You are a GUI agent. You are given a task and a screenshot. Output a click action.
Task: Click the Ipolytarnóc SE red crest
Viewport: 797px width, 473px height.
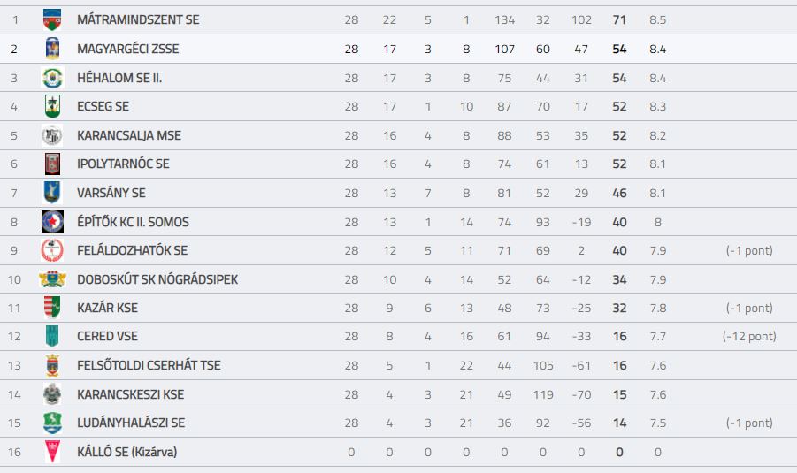pos(52,164)
